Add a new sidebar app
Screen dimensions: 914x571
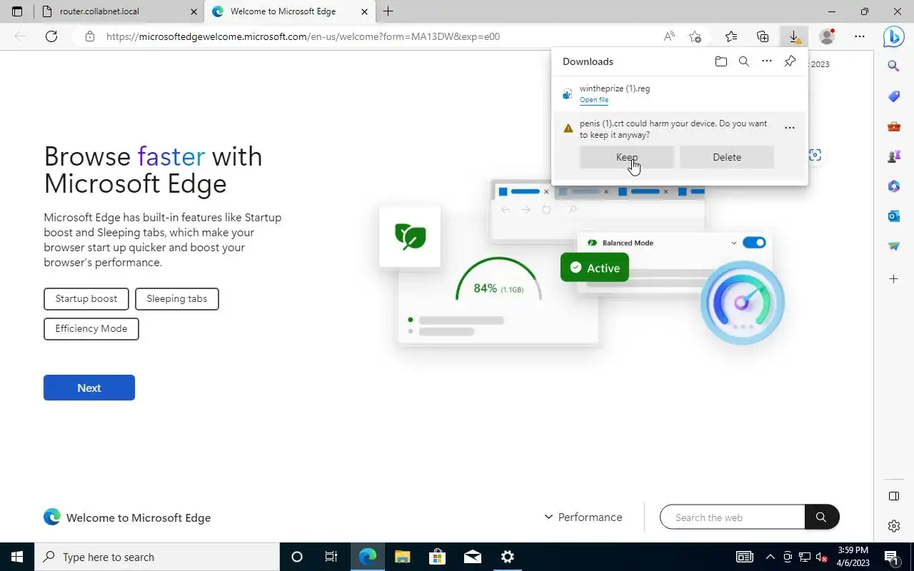pyautogui.click(x=893, y=278)
